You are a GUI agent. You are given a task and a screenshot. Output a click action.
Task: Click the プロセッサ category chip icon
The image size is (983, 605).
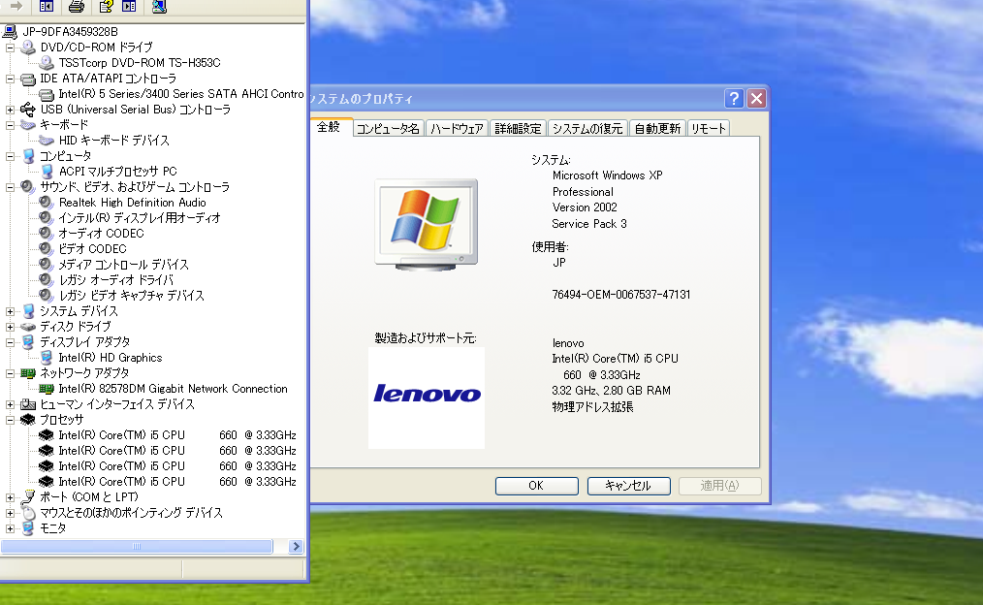pos(27,420)
